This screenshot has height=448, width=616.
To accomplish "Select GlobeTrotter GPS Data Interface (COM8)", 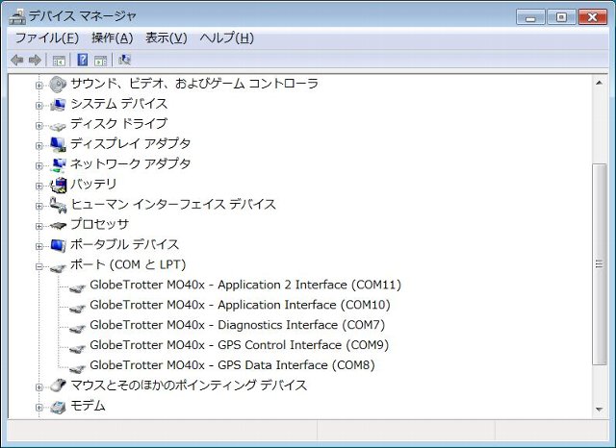I will pyautogui.click(x=232, y=365).
